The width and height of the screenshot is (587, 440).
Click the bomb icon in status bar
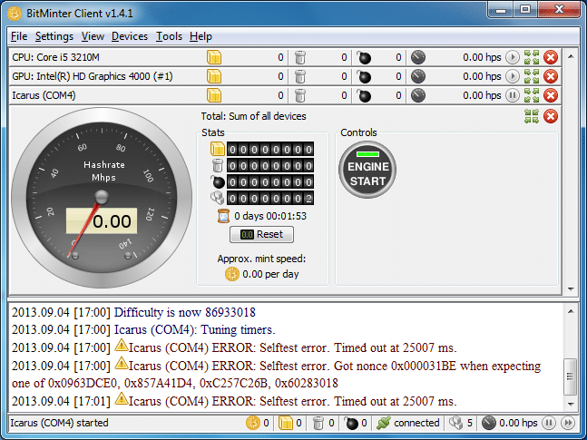(351, 423)
